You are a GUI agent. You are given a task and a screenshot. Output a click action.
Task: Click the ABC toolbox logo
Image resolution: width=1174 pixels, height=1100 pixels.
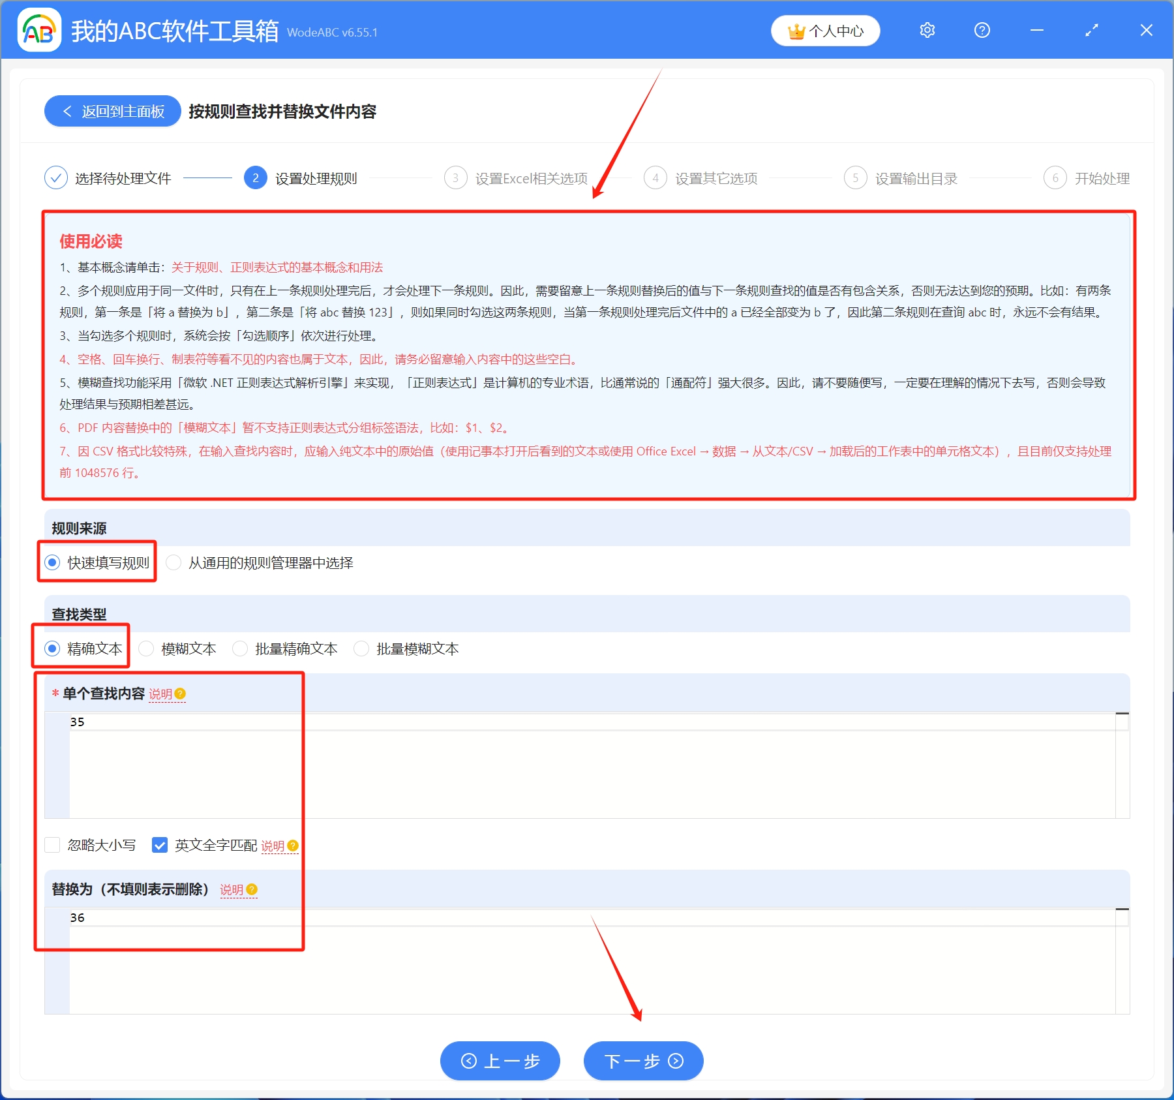tap(38, 30)
